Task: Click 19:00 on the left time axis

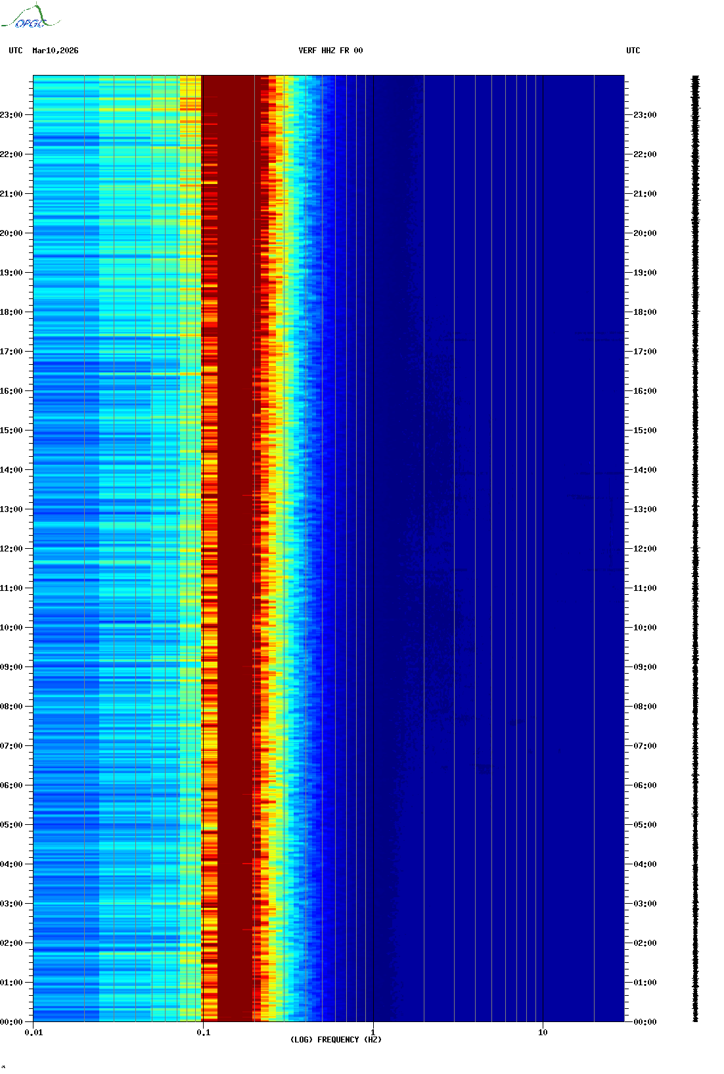Action: point(11,273)
